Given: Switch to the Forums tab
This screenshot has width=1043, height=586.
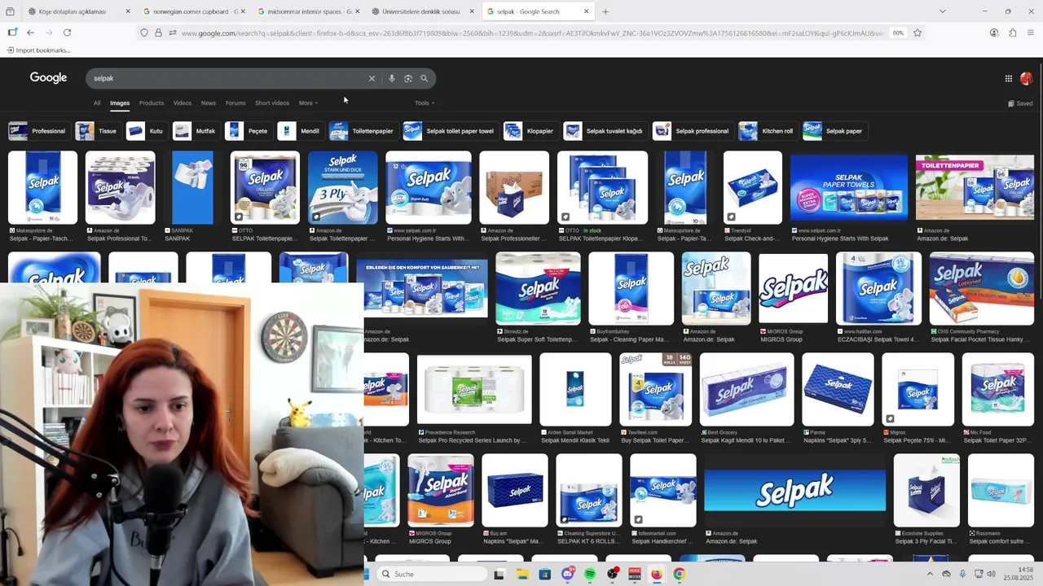Looking at the screenshot, I should pos(235,103).
